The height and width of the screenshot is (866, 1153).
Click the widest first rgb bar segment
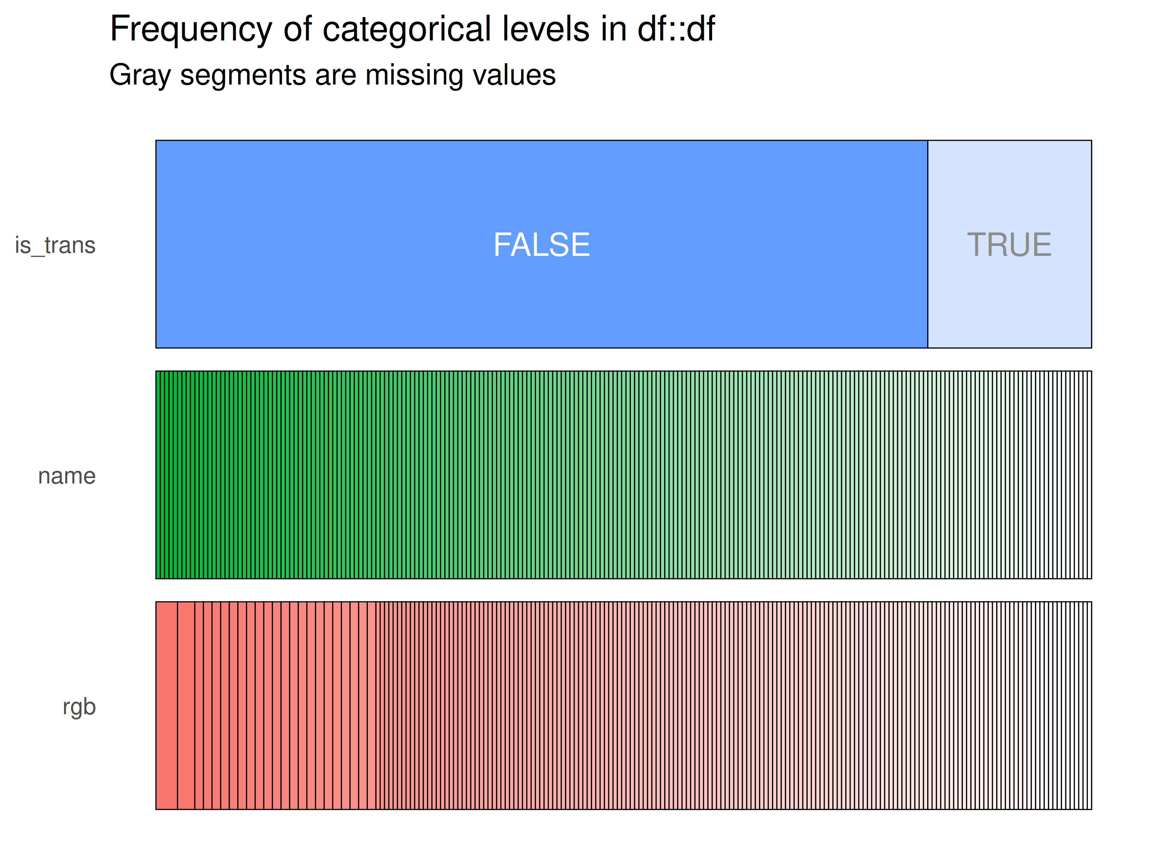(x=167, y=705)
